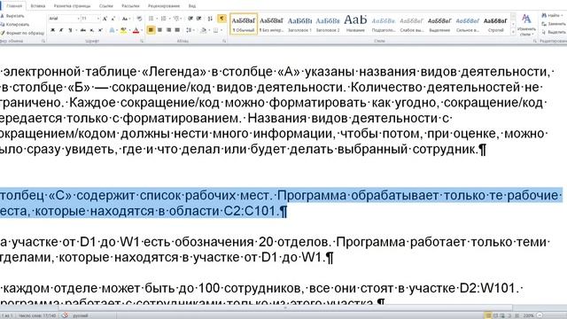The width and height of the screenshot is (567, 319).
Task: Apply the Заголовок 1 style
Action: click(x=299, y=24)
